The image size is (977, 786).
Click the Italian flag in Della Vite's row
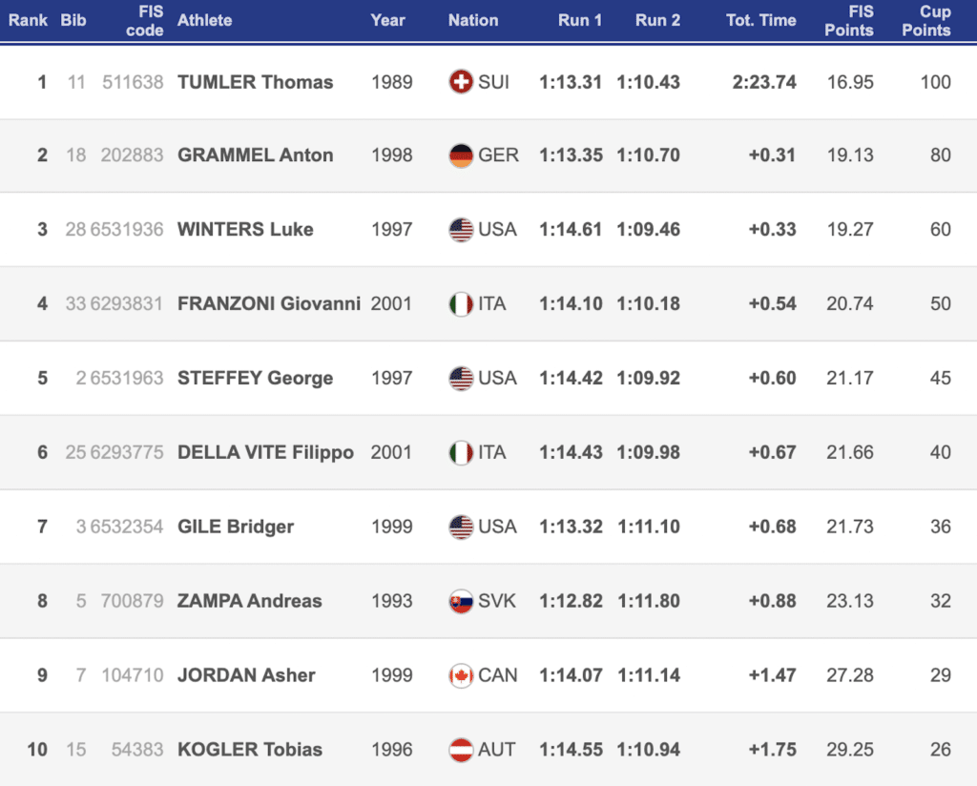click(x=461, y=452)
